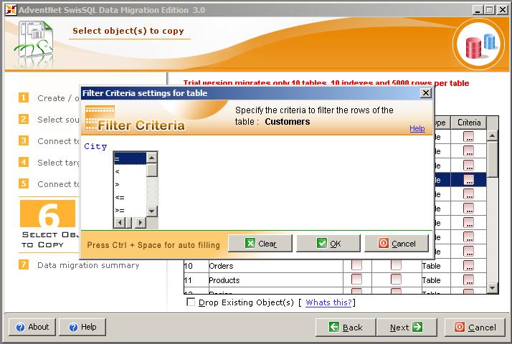
Task: Click row number 11 cell
Action: click(x=196, y=280)
